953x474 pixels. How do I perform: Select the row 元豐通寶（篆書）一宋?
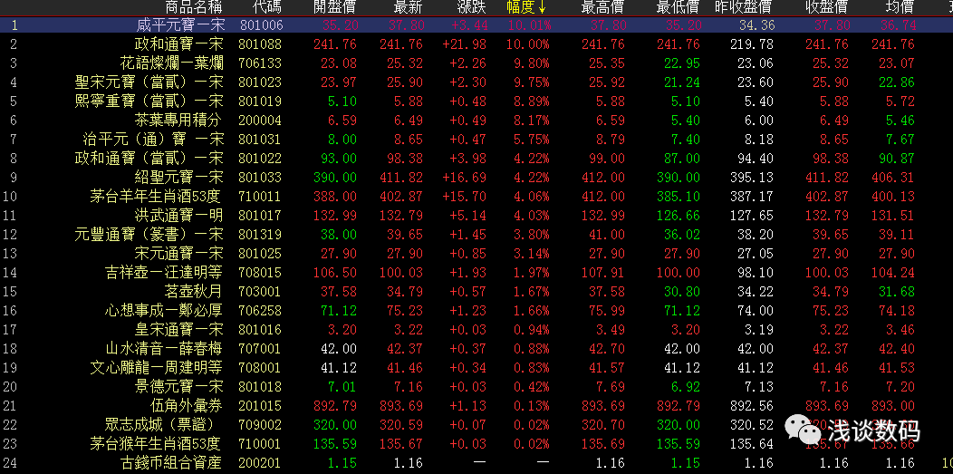(x=476, y=234)
